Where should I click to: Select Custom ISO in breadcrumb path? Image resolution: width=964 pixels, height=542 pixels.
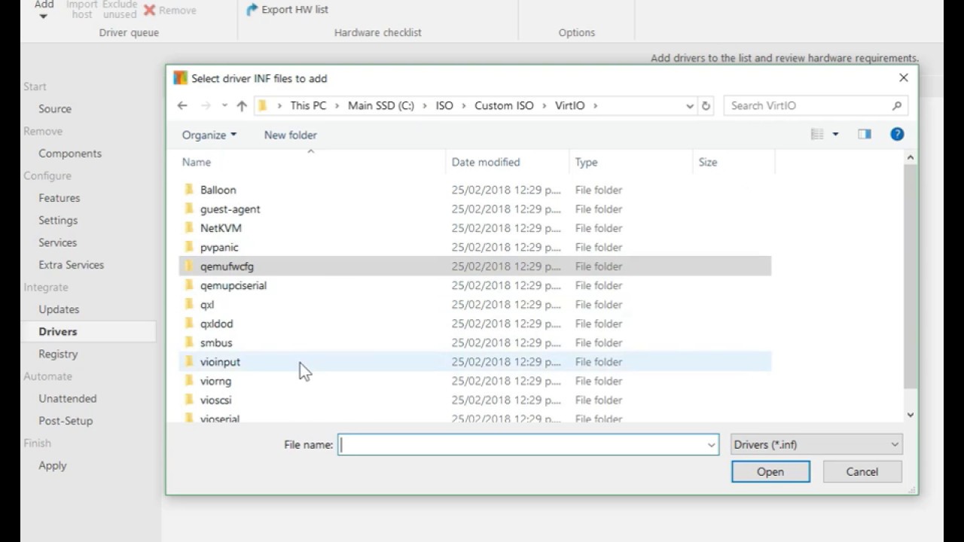point(504,106)
